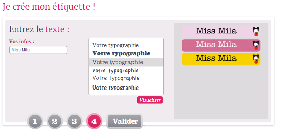This screenshot has width=282, height=133.
Task: Click the doll icon on yellow label
Action: click(x=256, y=59)
